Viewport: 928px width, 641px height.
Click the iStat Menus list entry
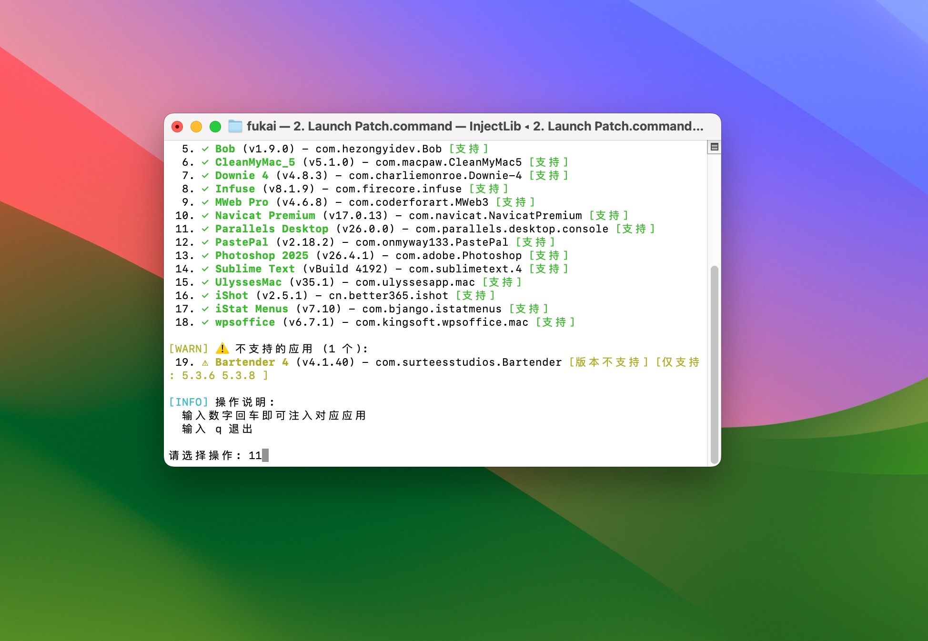pos(251,309)
